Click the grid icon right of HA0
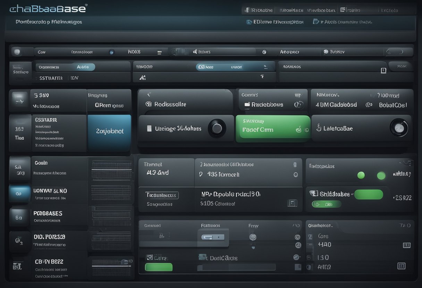This screenshot has width=422, height=288. coord(406,245)
